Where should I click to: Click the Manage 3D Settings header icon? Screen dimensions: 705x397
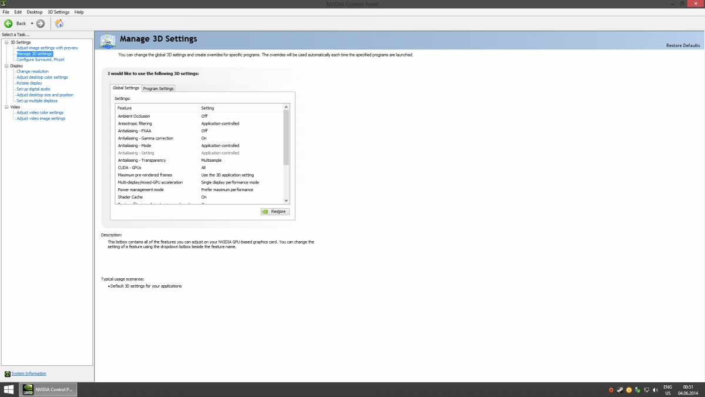pyautogui.click(x=108, y=40)
